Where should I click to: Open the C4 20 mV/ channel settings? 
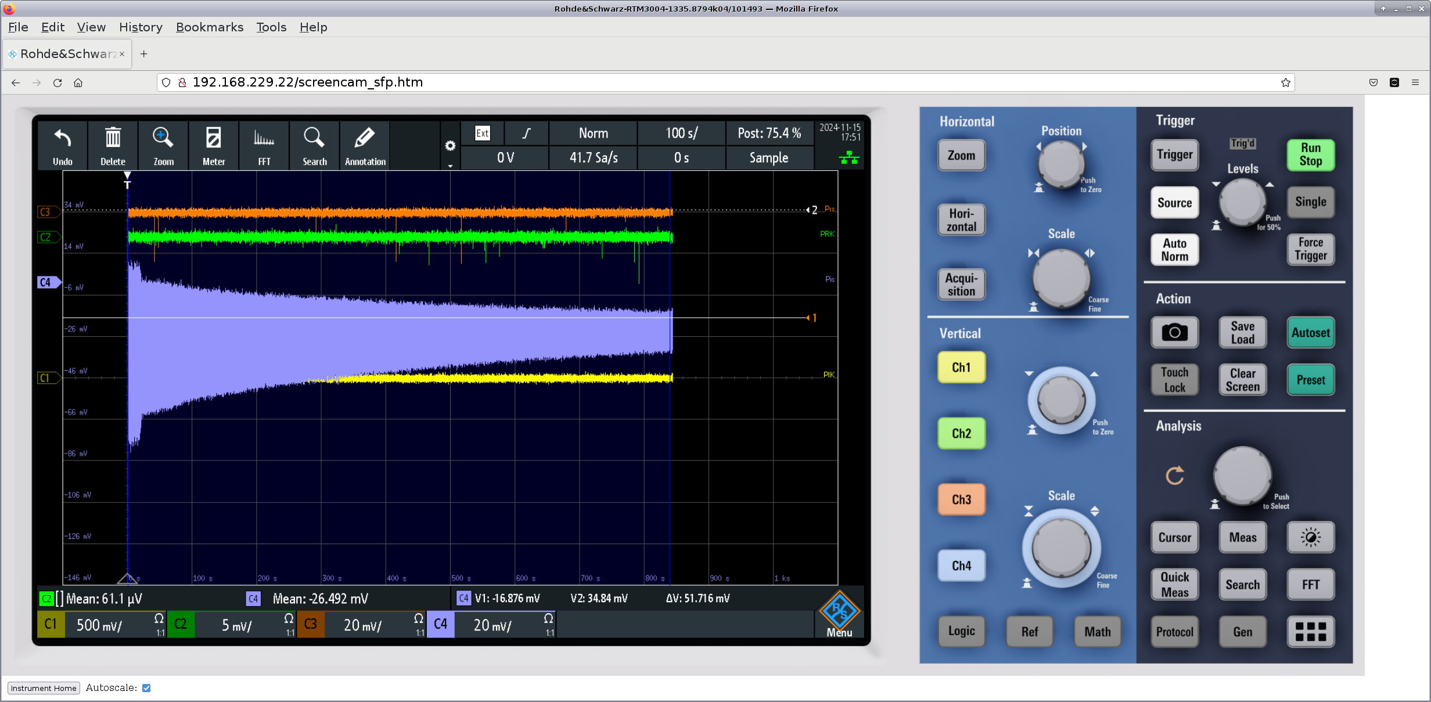(x=491, y=625)
